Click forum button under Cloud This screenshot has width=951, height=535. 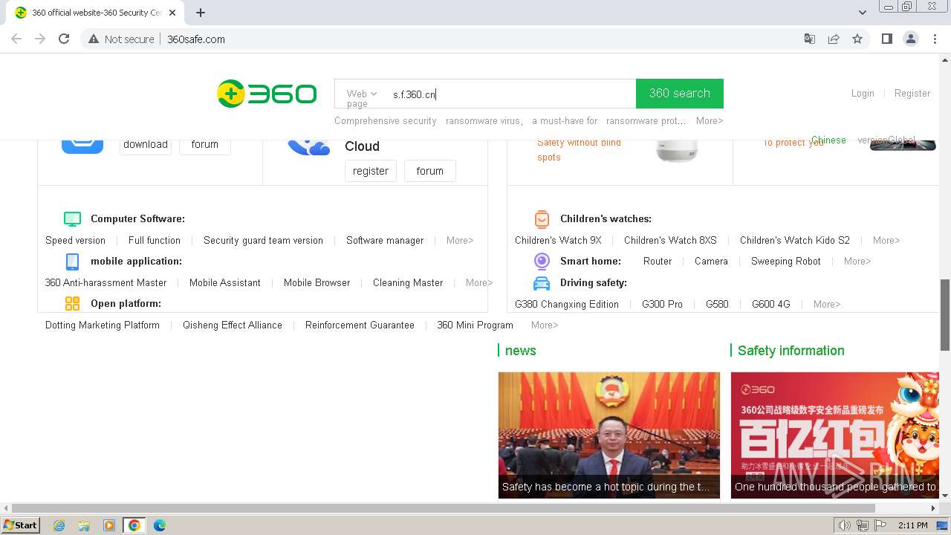429,171
